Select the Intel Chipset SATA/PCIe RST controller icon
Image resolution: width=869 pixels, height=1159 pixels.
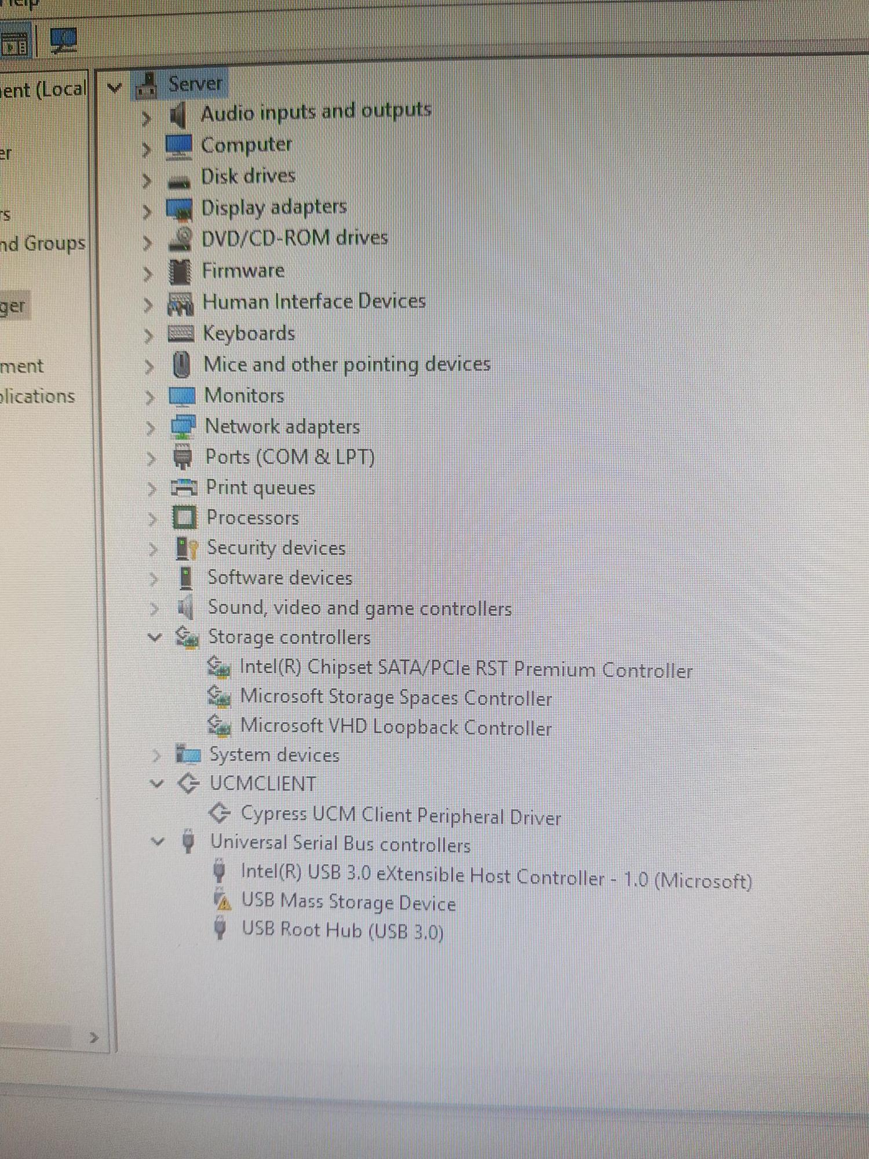[x=218, y=668]
